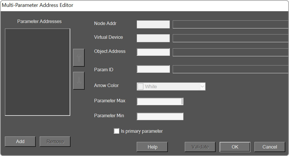Cancel the Multi-Parameter Address Editor
289x156 pixels.
pyautogui.click(x=270, y=147)
